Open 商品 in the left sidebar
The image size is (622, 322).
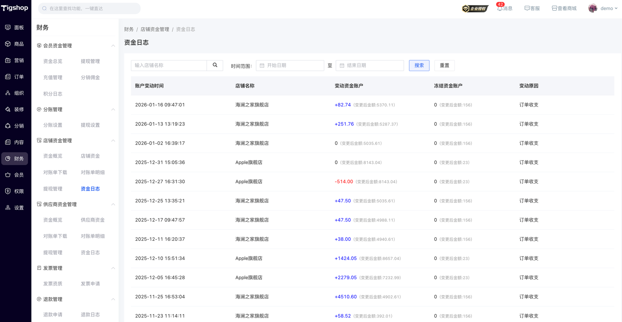coord(14,44)
